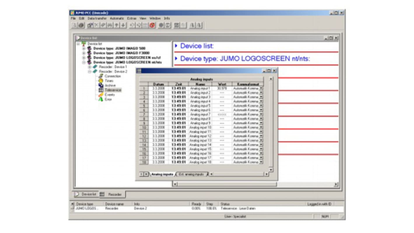
Task: Click the Datum column header
Action: pyautogui.click(x=158, y=84)
